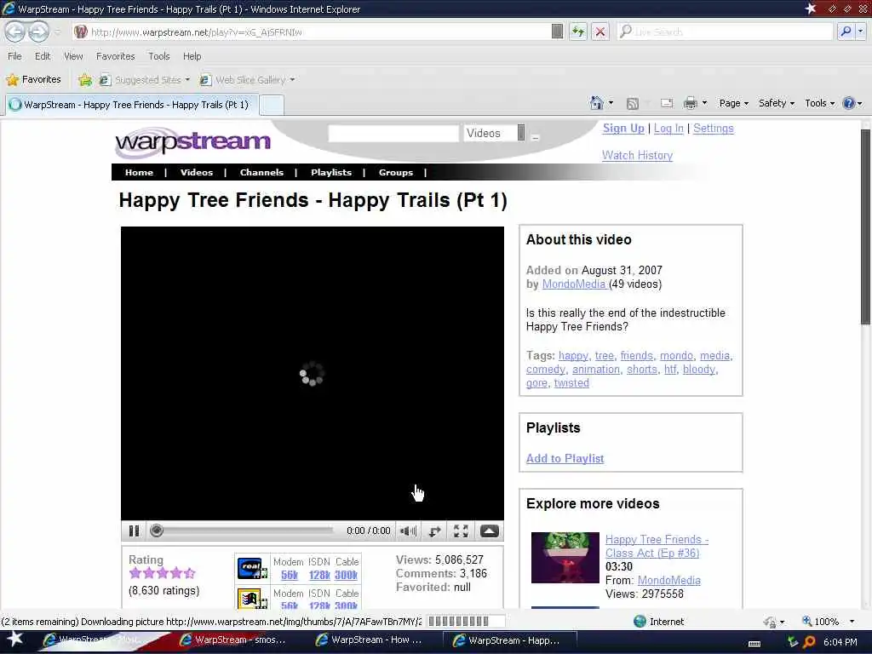This screenshot has height=654, width=872.
Task: Open the Edit menu
Action: (x=43, y=56)
